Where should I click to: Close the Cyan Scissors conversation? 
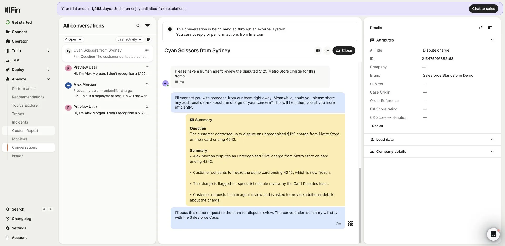click(x=344, y=50)
